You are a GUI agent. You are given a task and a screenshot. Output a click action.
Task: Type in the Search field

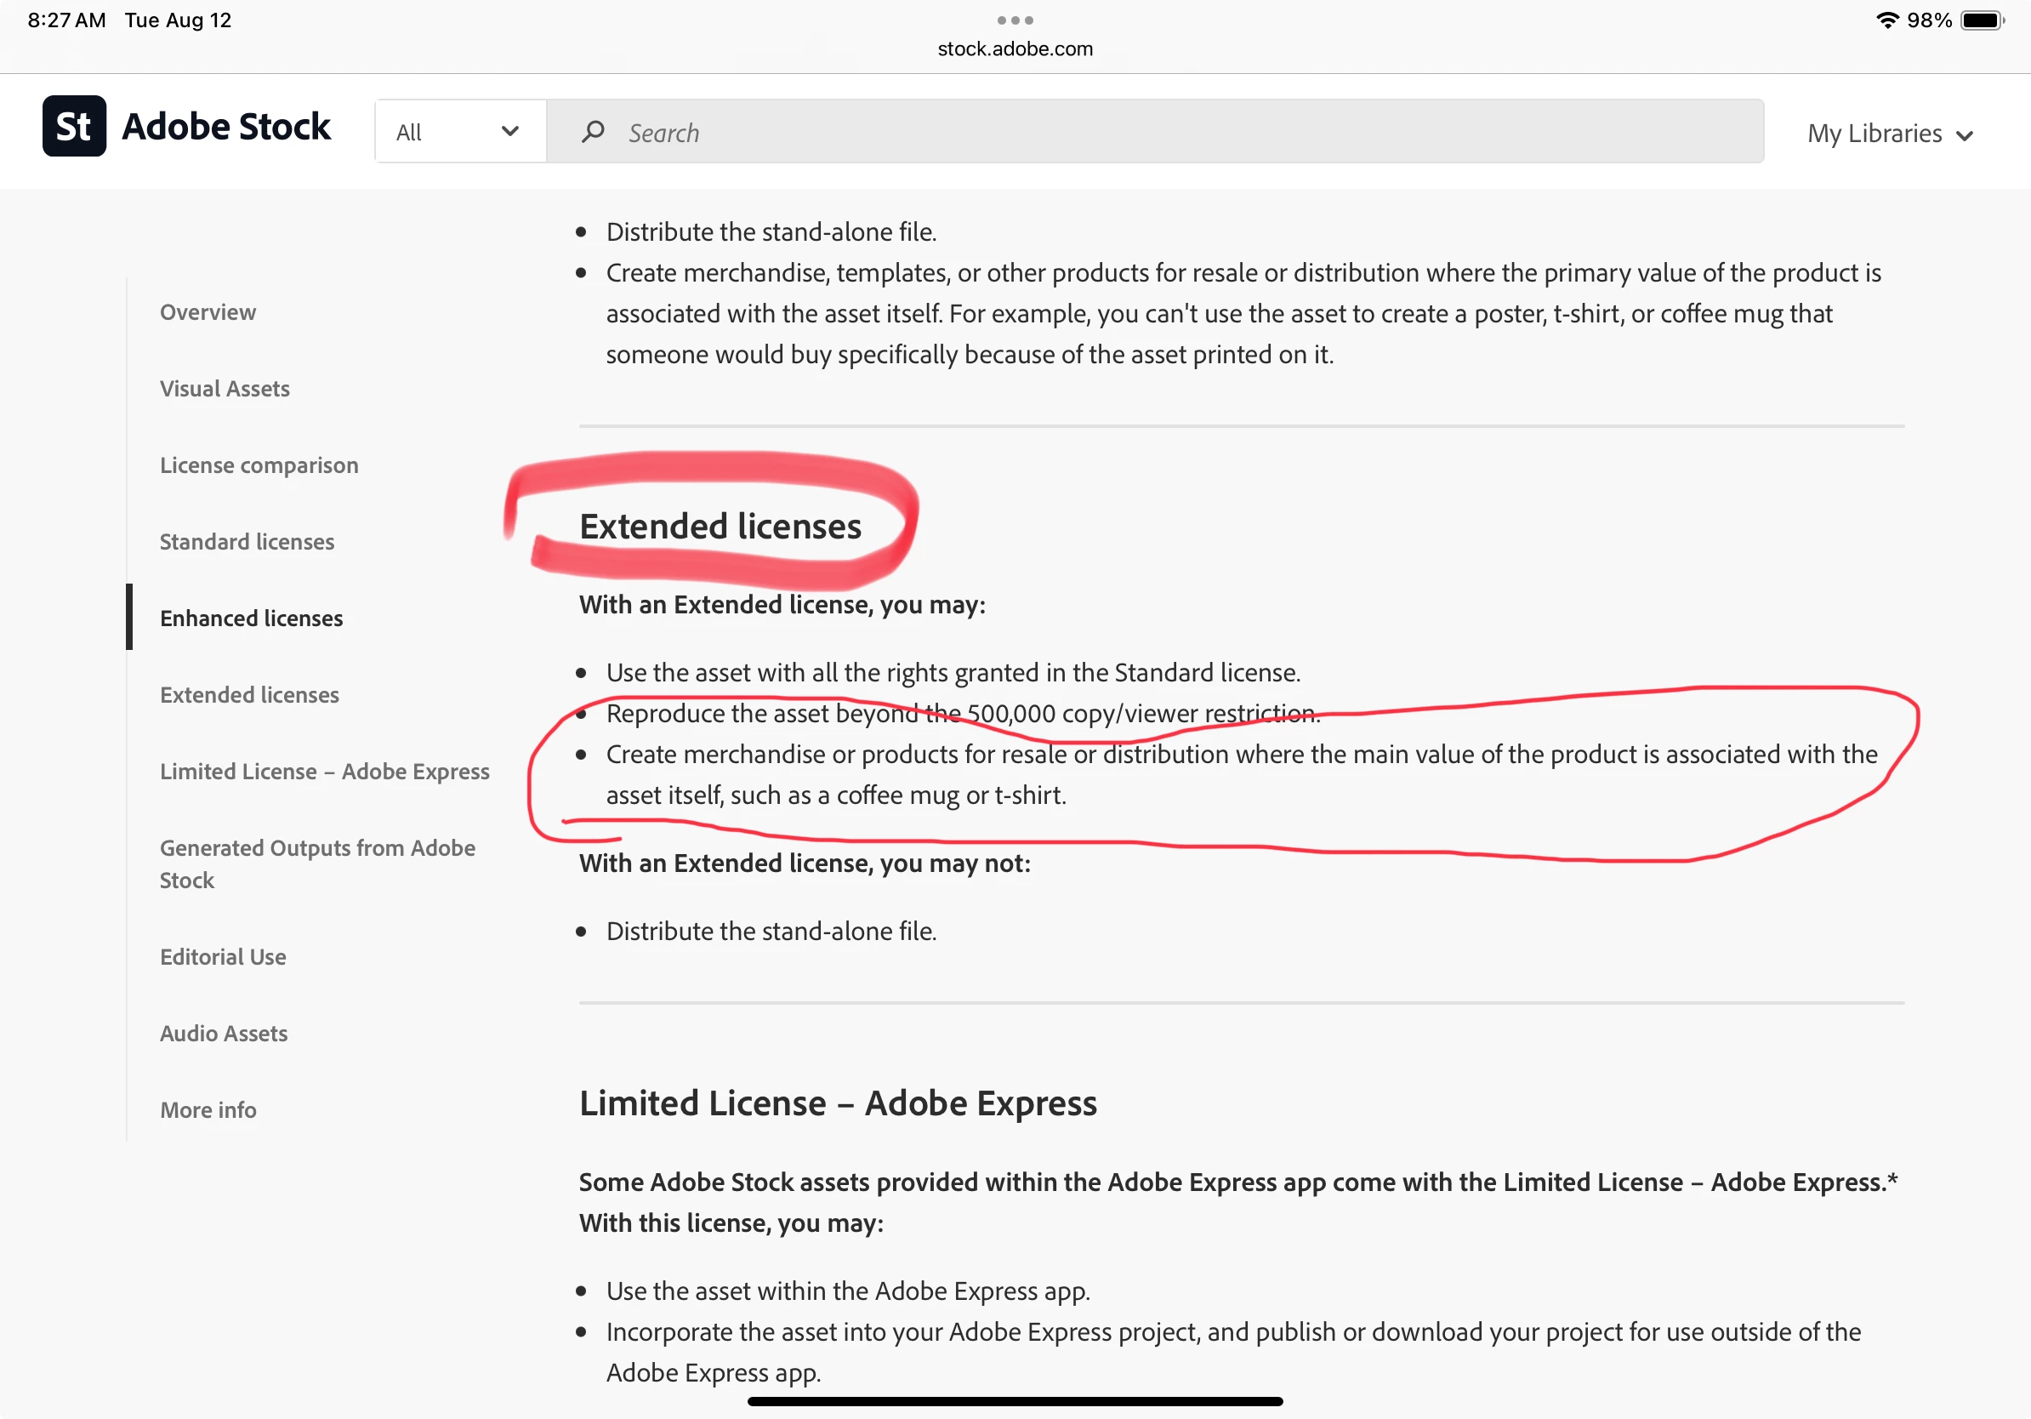pyautogui.click(x=1150, y=132)
